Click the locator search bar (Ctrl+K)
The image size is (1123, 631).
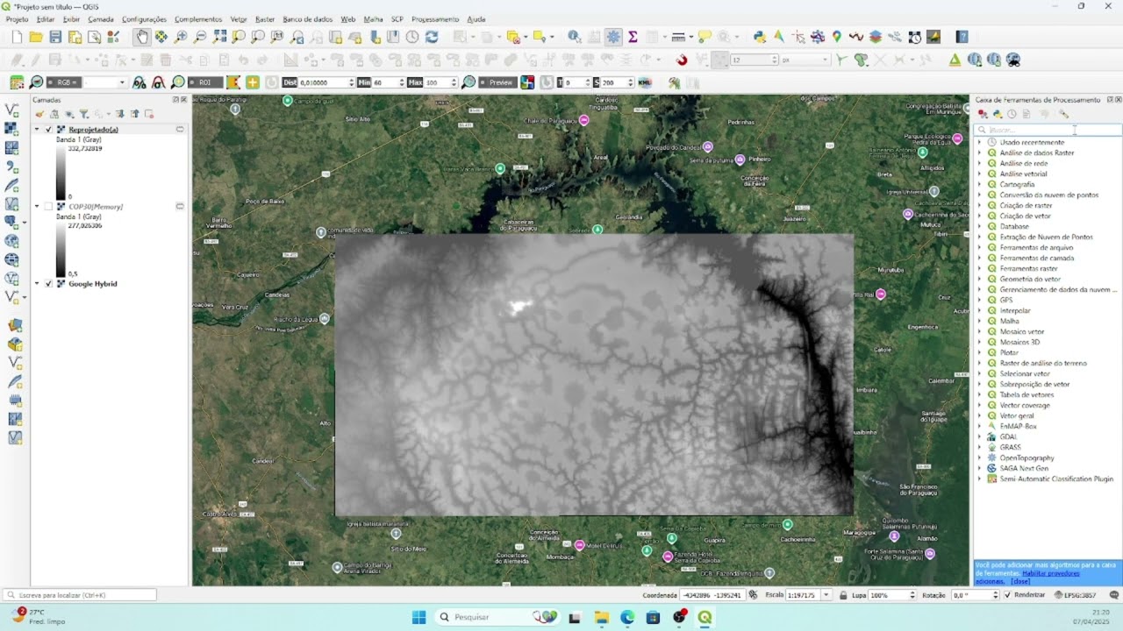(80, 595)
